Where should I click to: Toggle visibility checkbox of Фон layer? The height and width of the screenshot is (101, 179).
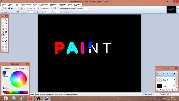174,86
